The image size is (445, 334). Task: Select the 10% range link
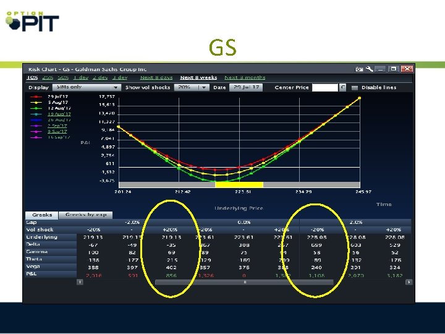point(32,77)
